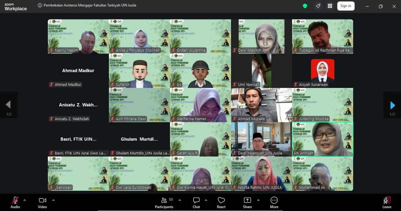Open the Participants panel
This screenshot has height=211, width=401.
click(x=164, y=202)
